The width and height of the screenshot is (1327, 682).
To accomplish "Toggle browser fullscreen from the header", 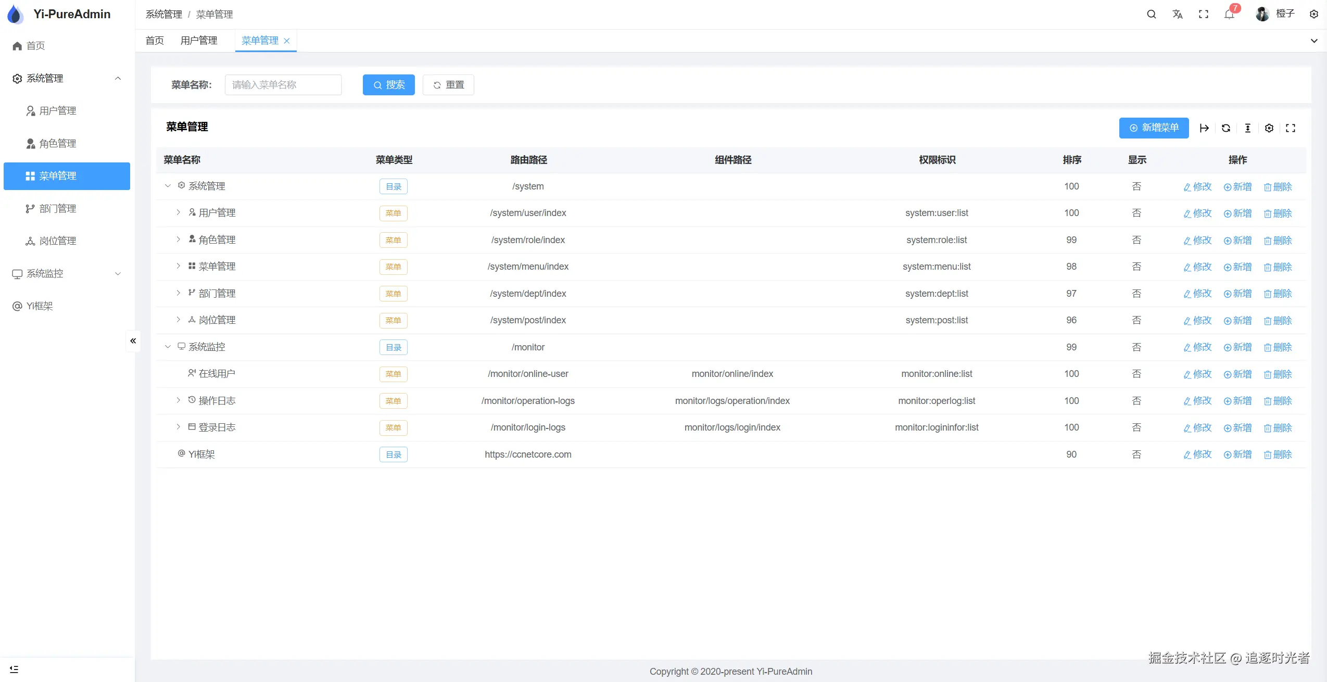I will (1204, 15).
